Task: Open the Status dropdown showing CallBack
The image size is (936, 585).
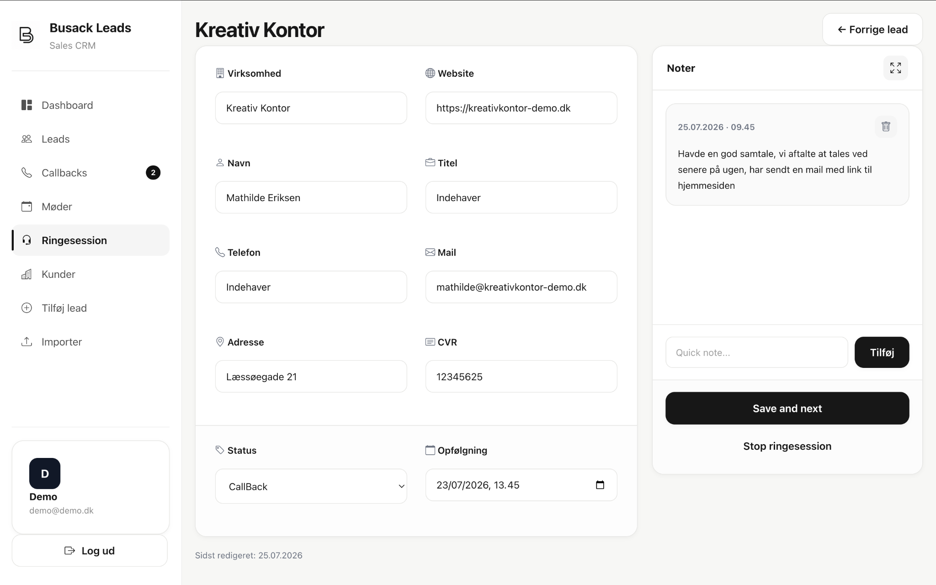Action: 311,486
